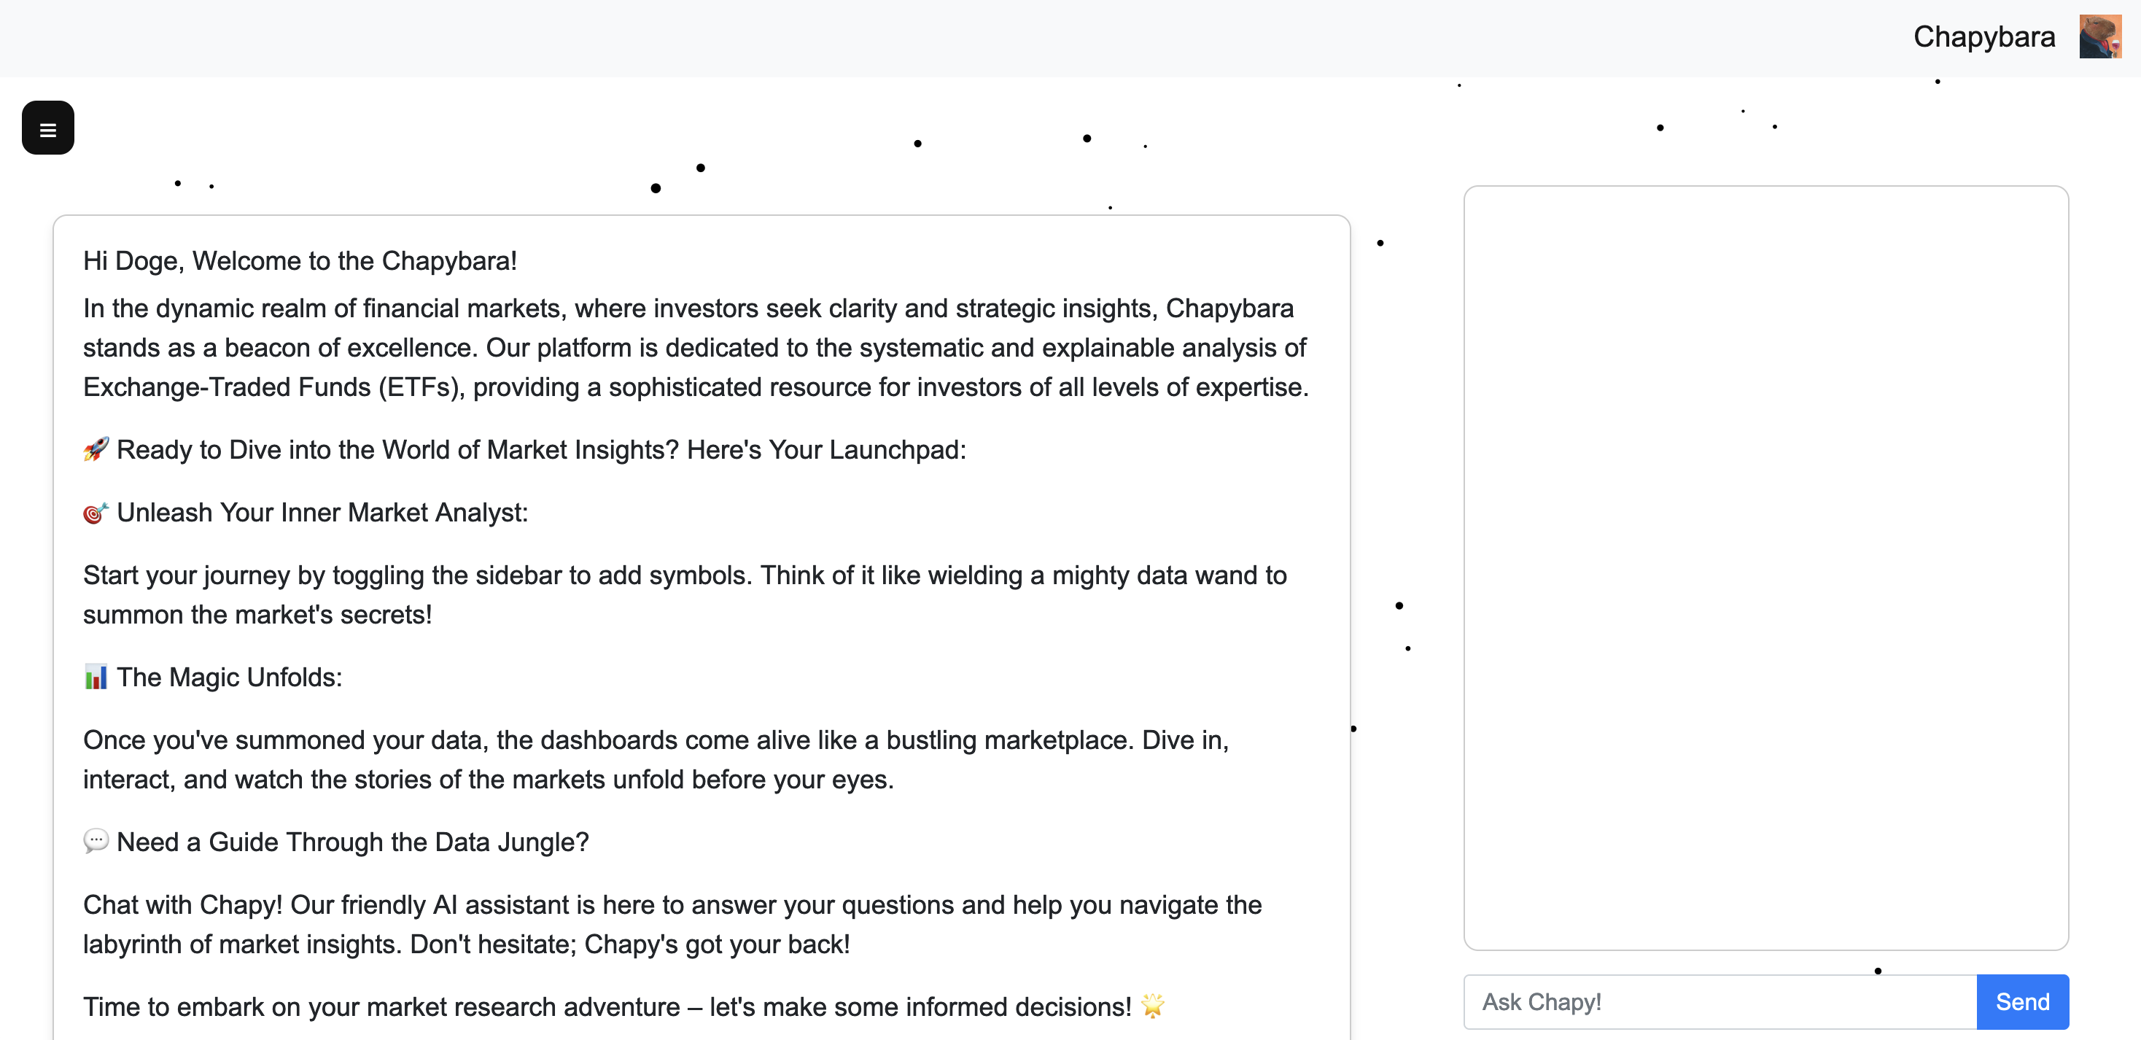Click The Magic Unfolds heading text
2141x1040 pixels.
(230, 678)
